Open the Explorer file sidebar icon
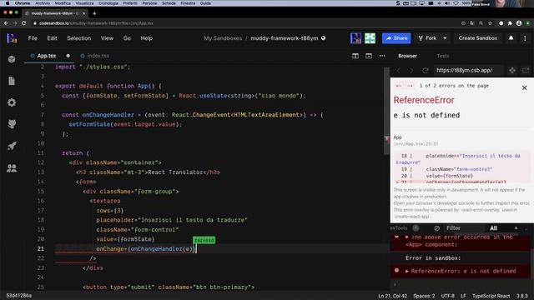 (x=12, y=81)
